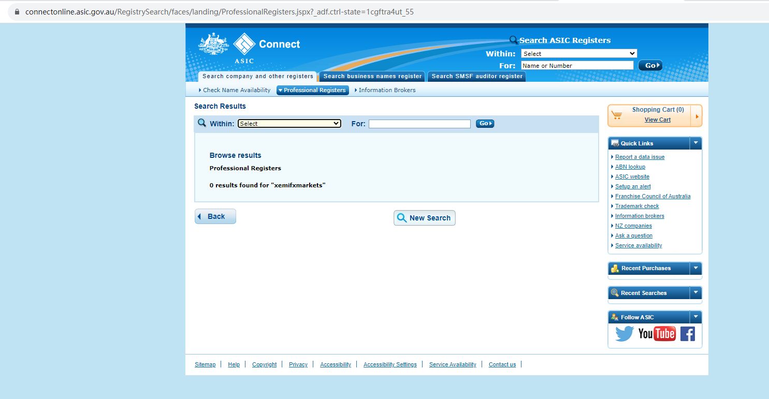Click the Recent Purchases coins icon

coord(615,268)
